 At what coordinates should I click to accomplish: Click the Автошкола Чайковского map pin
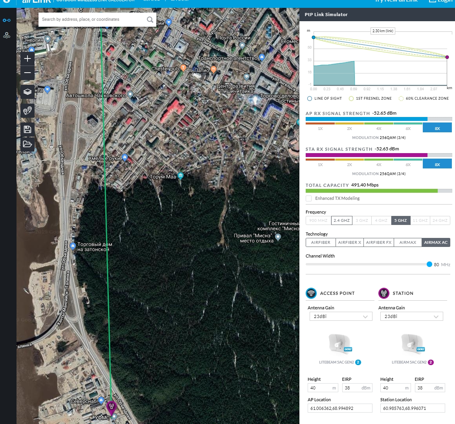click(130, 94)
